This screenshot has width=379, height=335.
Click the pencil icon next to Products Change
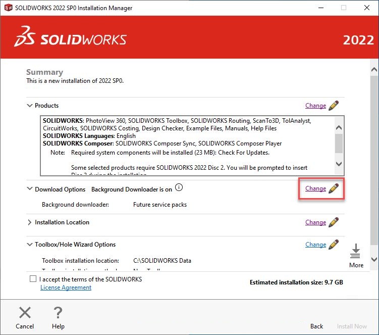coord(334,106)
